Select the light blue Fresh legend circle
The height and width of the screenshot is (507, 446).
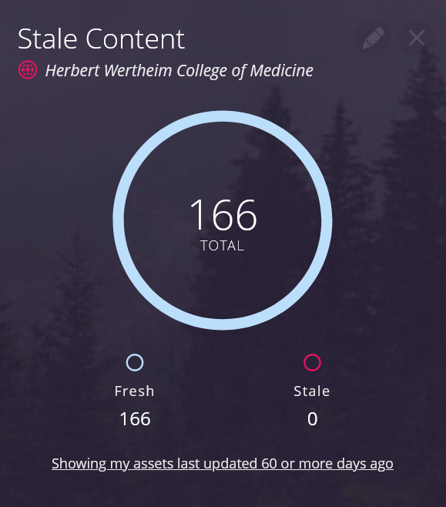135,362
